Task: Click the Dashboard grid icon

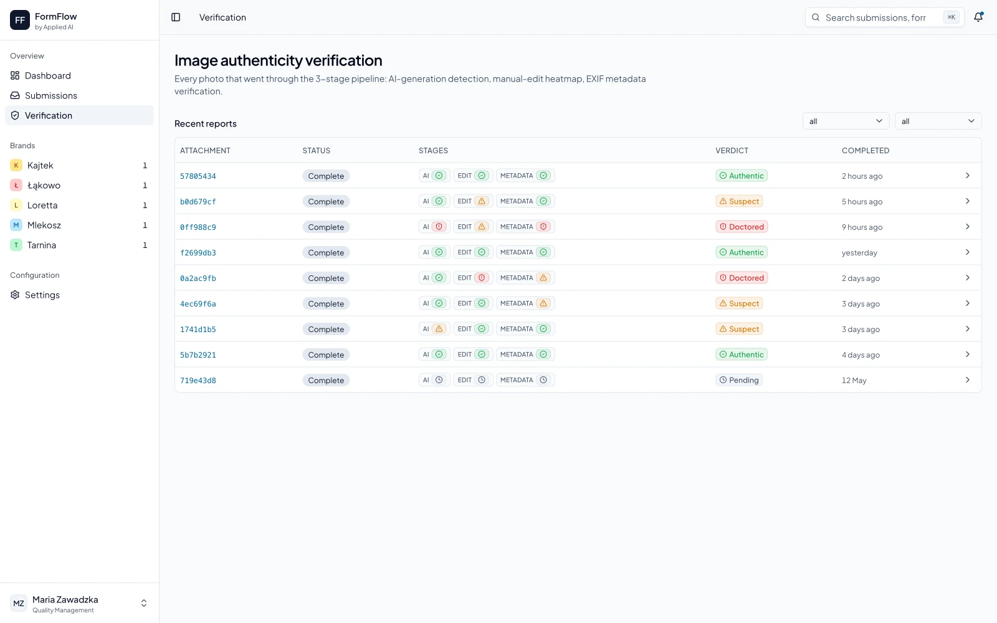Action: click(x=15, y=75)
